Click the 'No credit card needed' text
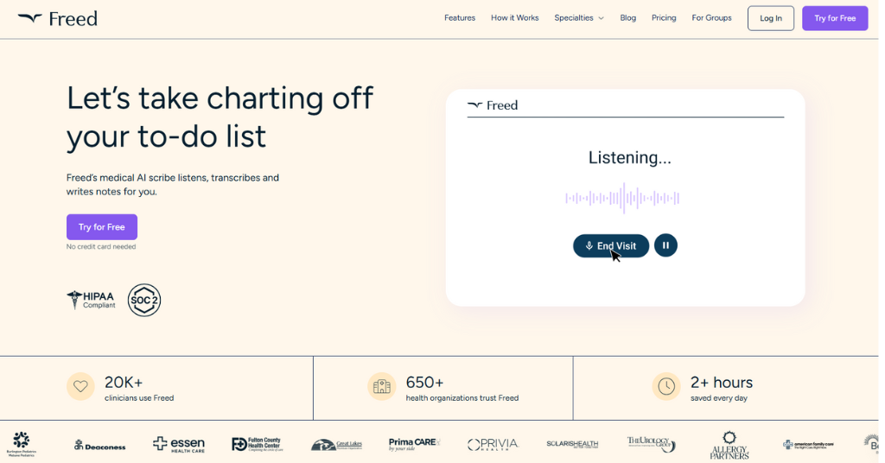The image size is (885, 463). point(101,246)
